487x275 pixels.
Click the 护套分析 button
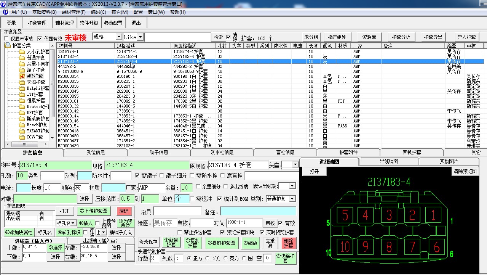click(401, 37)
